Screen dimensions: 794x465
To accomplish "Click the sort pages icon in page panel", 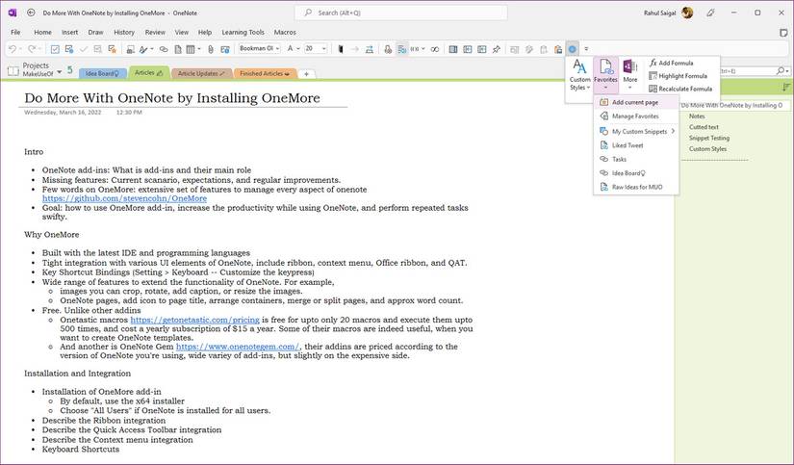I will pos(786,87).
